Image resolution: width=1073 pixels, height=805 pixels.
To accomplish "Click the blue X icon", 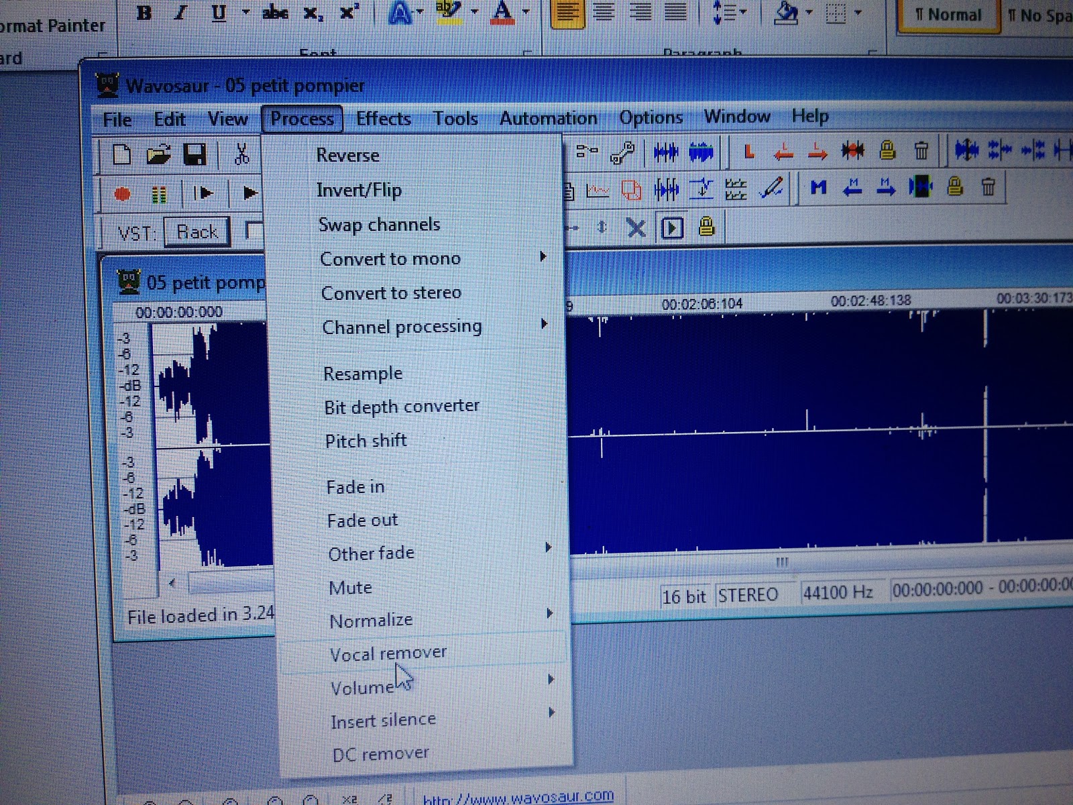I will [636, 228].
